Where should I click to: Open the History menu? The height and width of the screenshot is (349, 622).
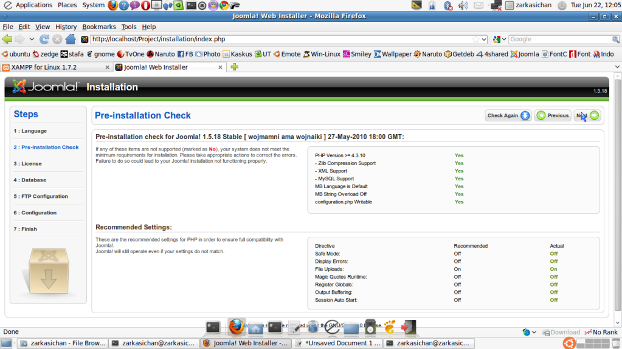66,27
